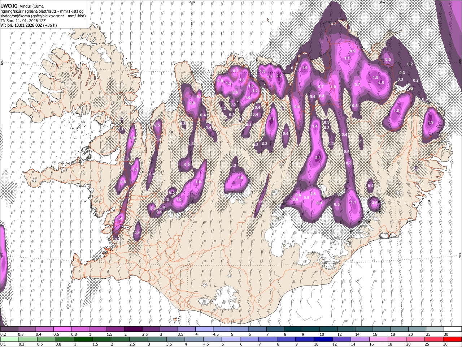Select the pale mint rain swatch at 0.1
Screen dimensions: 462x347
coord(9,339)
